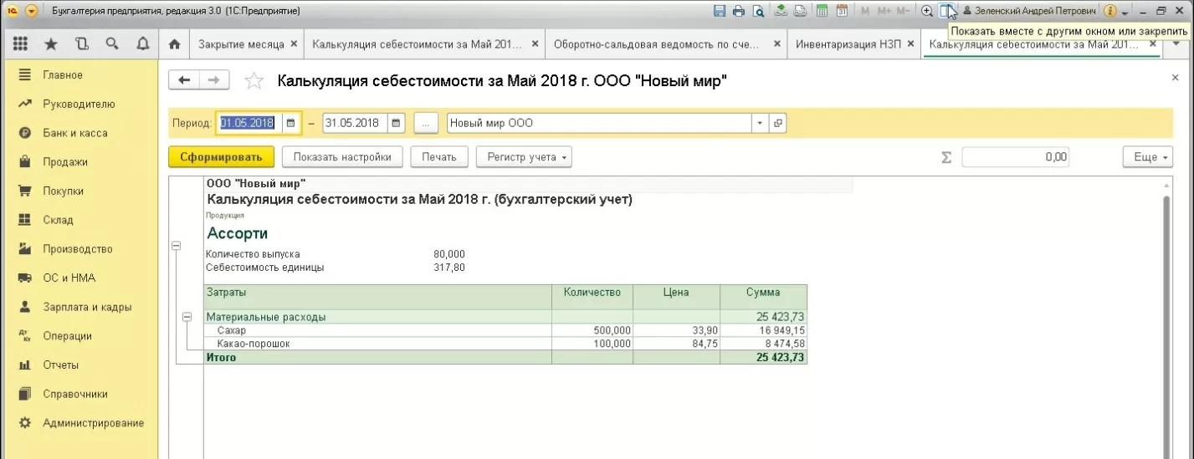Open calendar picker for end date
The height and width of the screenshot is (459, 1194).
click(397, 123)
